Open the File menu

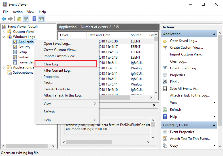click(x=6, y=12)
